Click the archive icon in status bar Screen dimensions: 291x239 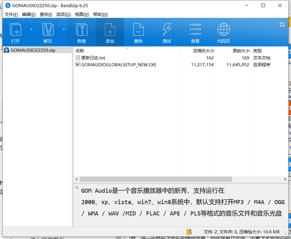tap(189, 232)
